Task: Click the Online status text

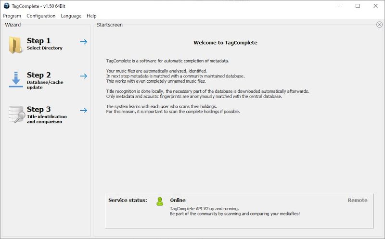Action: (178, 200)
